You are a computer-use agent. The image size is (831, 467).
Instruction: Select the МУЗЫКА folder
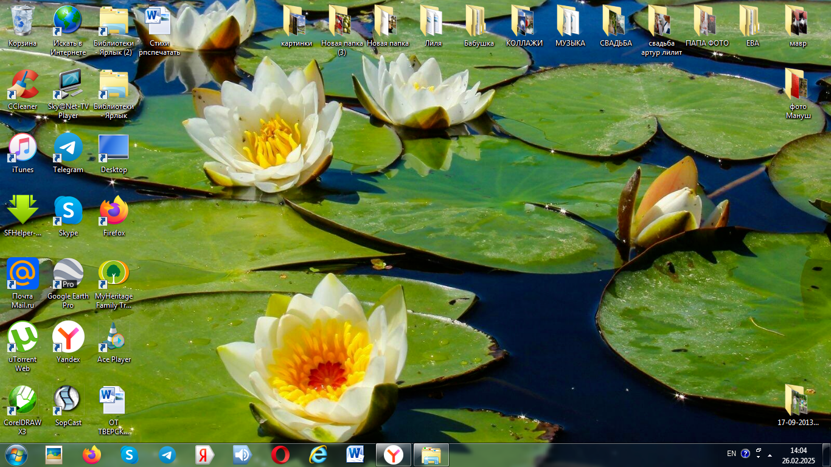569,21
